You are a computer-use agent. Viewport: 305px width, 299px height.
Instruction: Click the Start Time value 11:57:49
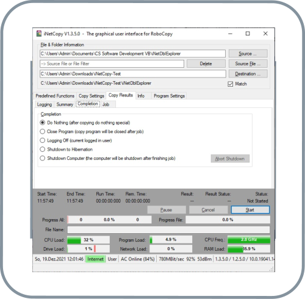tap(45, 201)
